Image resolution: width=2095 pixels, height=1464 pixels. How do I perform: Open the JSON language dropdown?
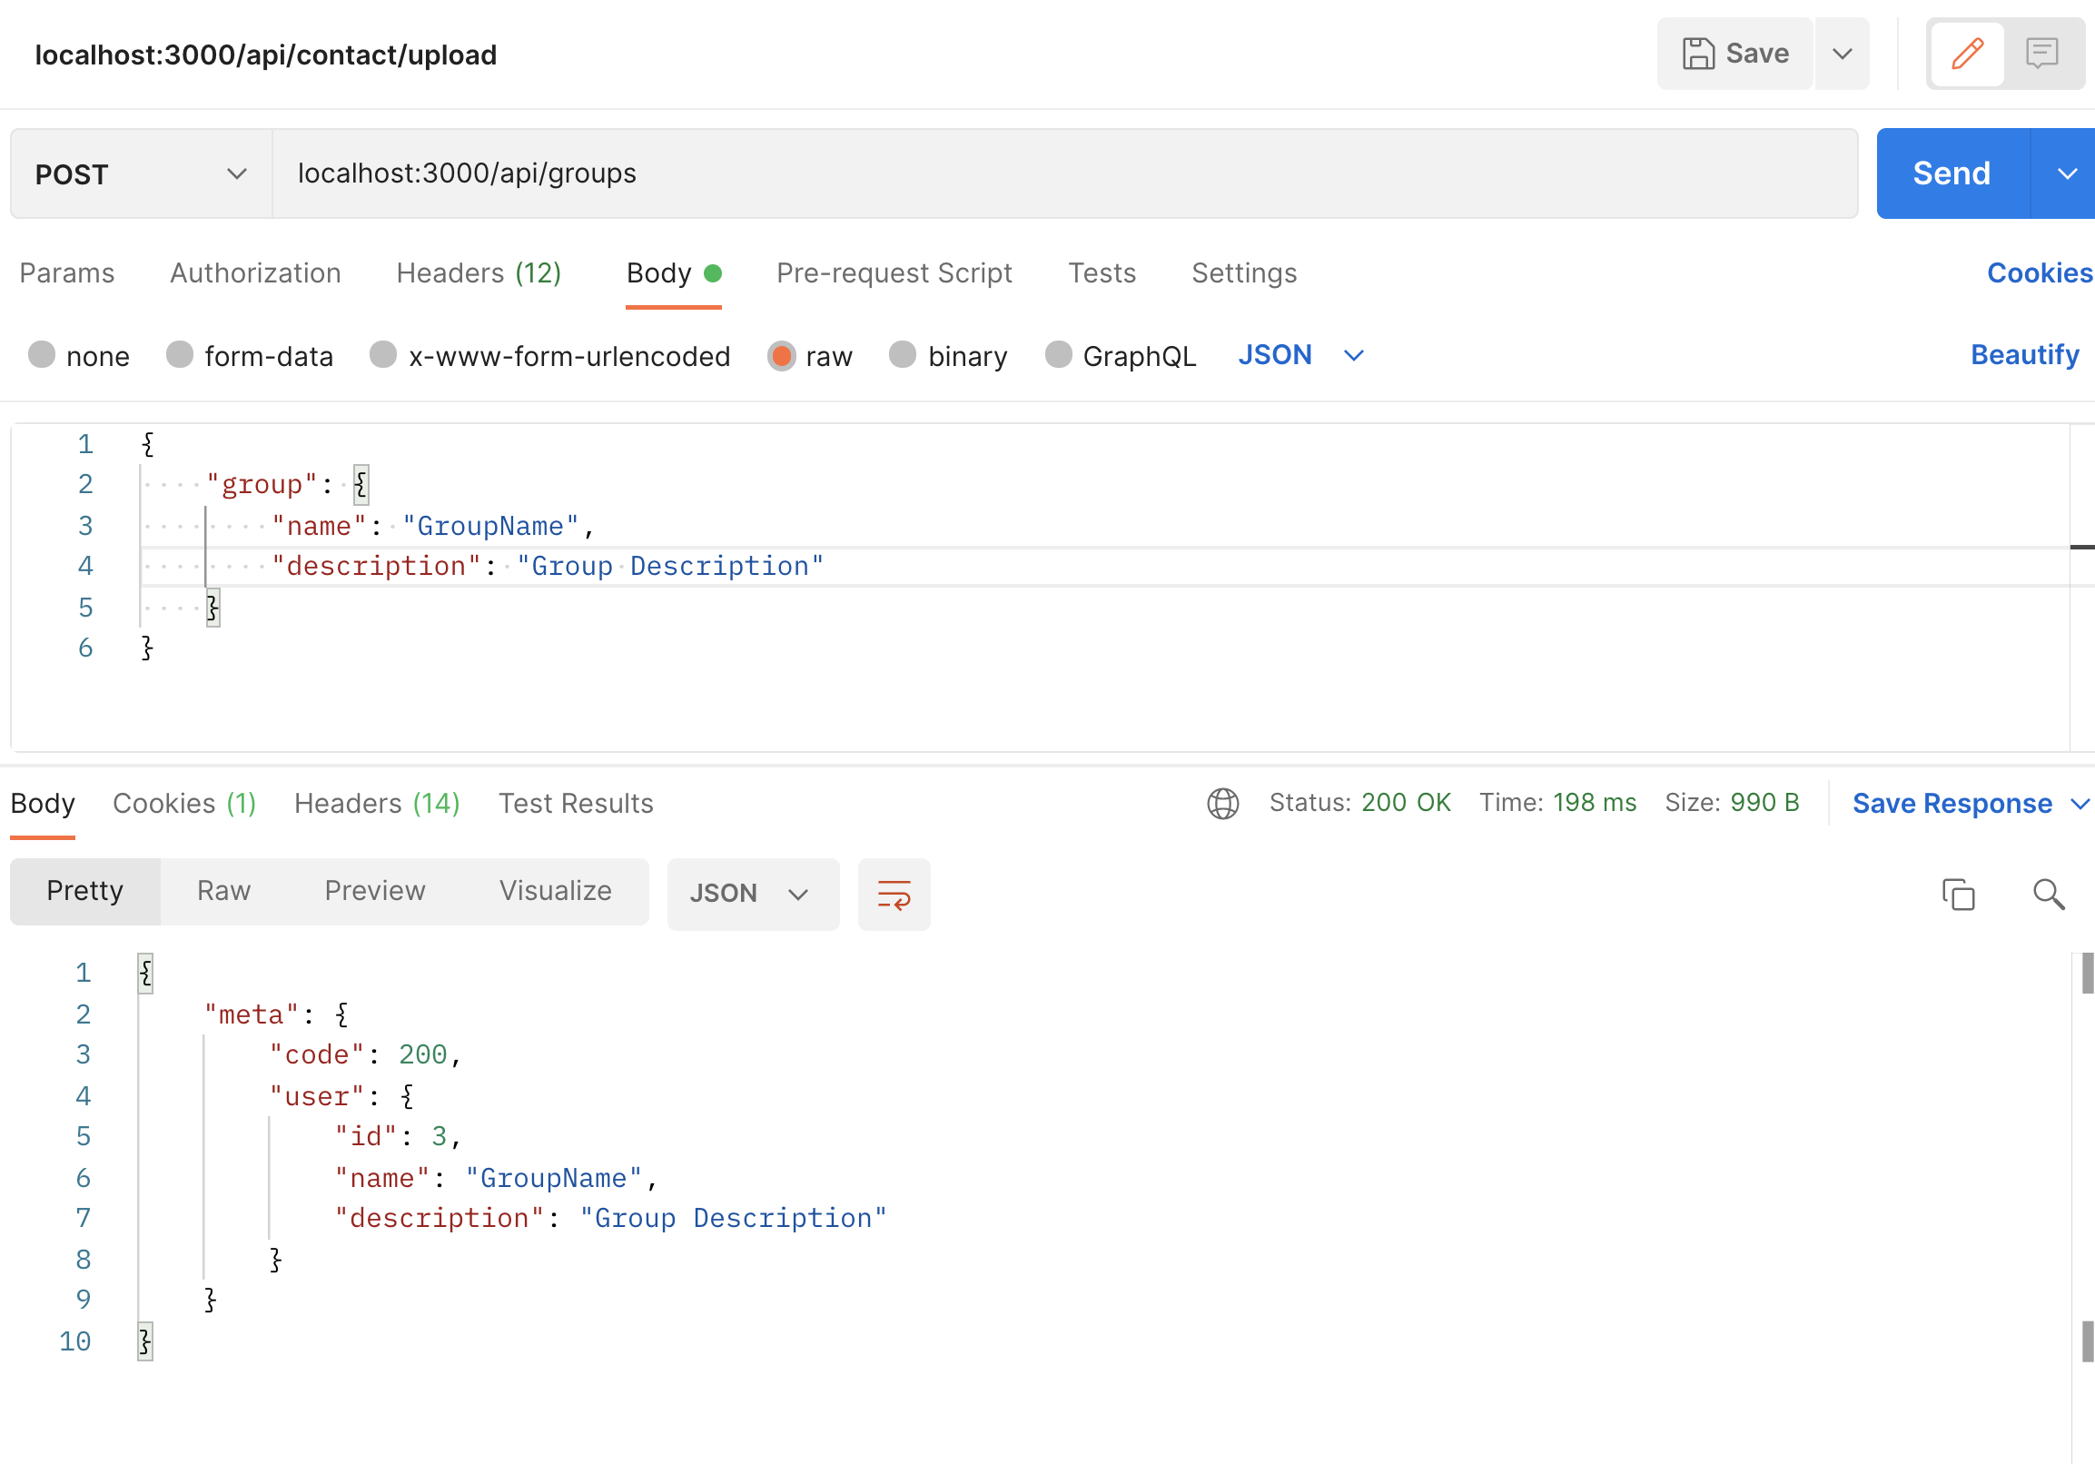click(1300, 355)
